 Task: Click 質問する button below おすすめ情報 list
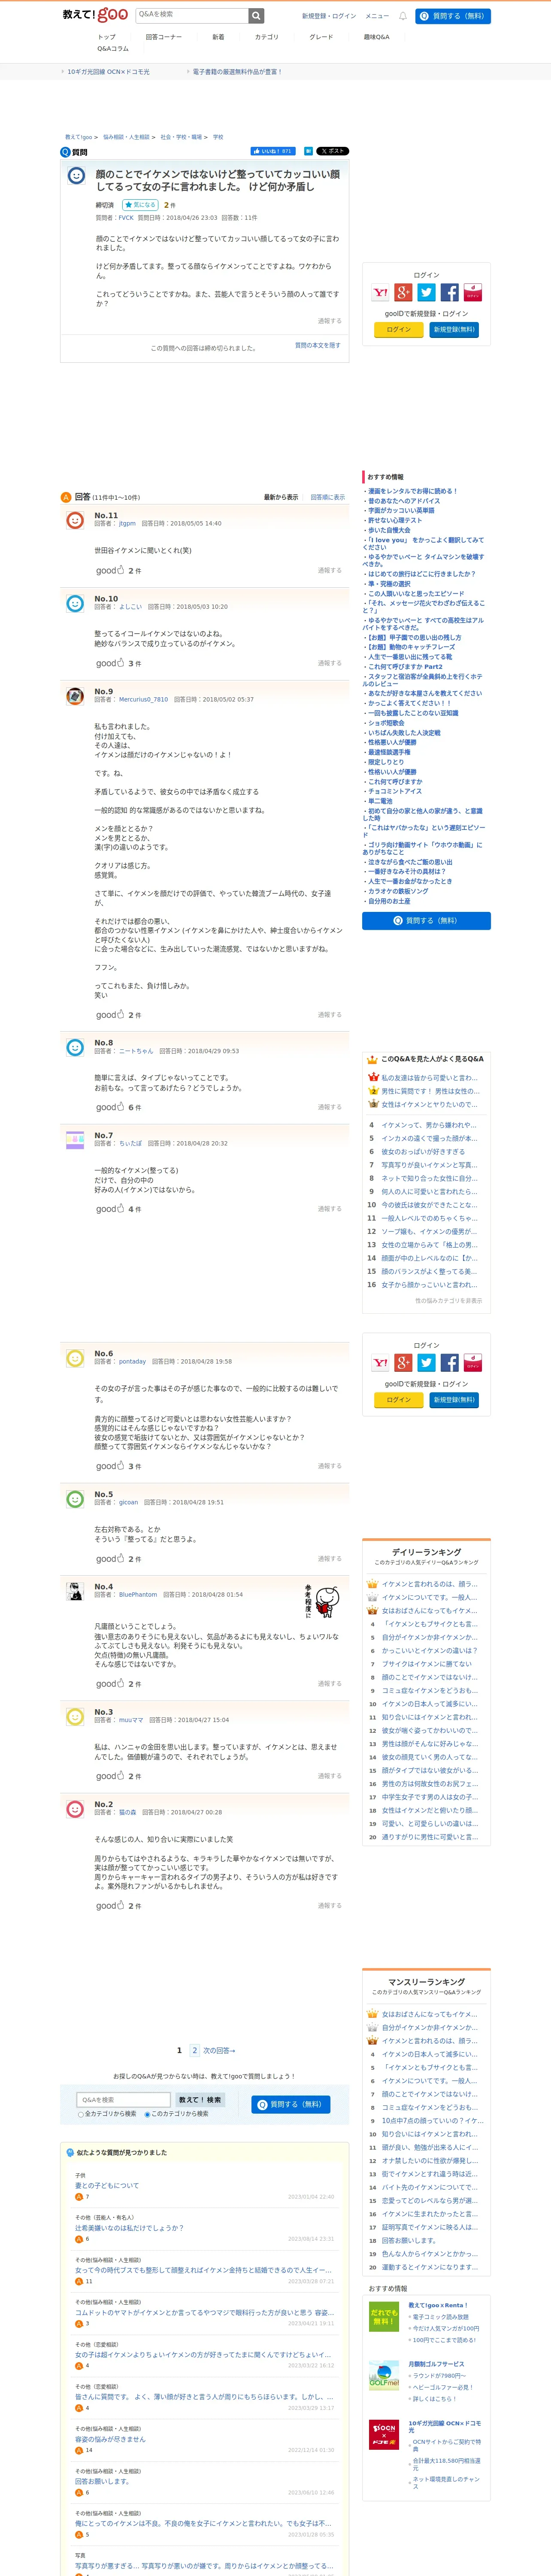[x=426, y=920]
